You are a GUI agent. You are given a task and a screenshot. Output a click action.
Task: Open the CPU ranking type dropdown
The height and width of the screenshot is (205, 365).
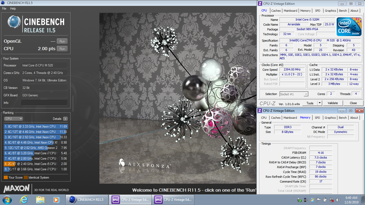(13, 119)
